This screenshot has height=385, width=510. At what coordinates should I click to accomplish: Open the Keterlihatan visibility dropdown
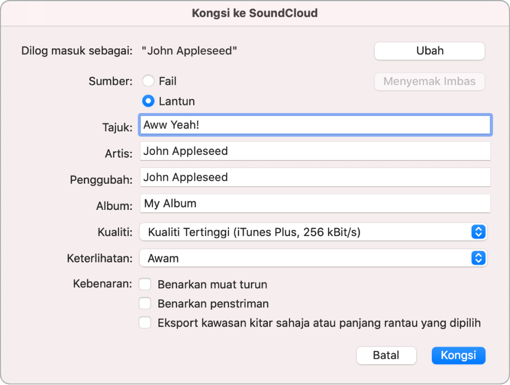pyautogui.click(x=314, y=258)
